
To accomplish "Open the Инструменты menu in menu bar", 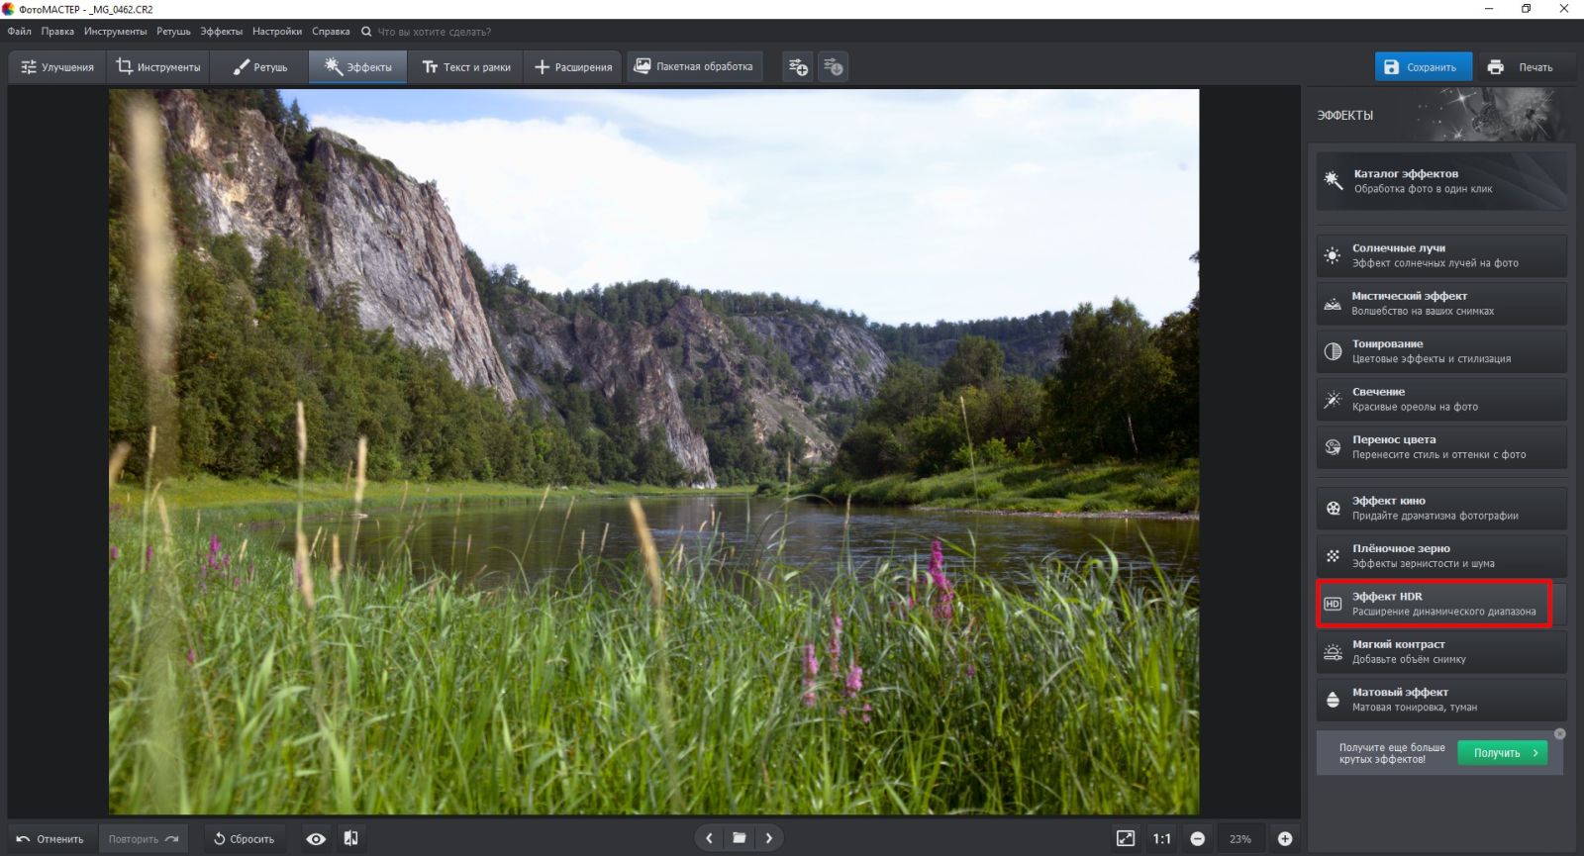I will pyautogui.click(x=115, y=32).
